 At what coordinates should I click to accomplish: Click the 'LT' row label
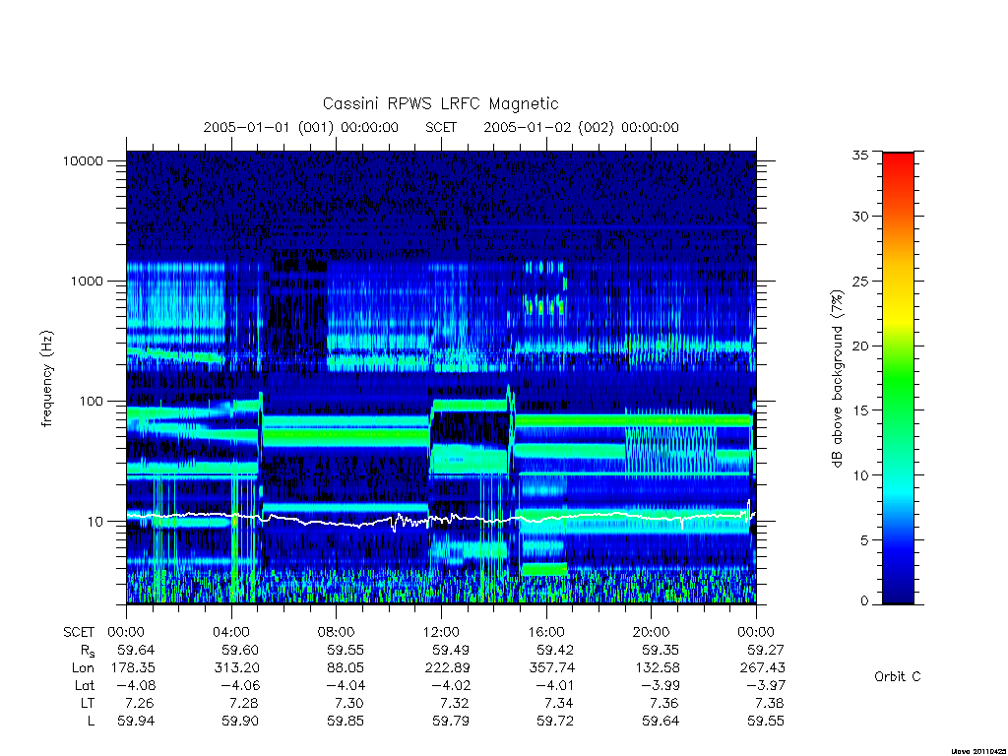[x=88, y=703]
